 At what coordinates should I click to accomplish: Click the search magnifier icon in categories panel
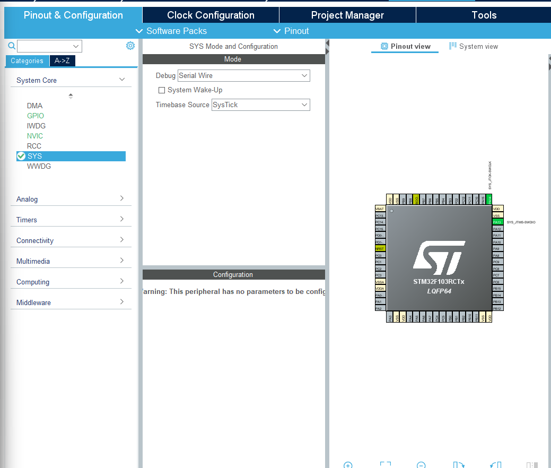[x=12, y=46]
